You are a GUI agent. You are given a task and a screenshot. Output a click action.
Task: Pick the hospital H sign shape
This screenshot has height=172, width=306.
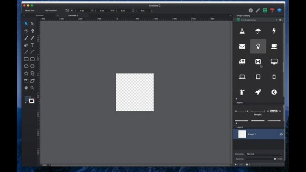pos(258,62)
